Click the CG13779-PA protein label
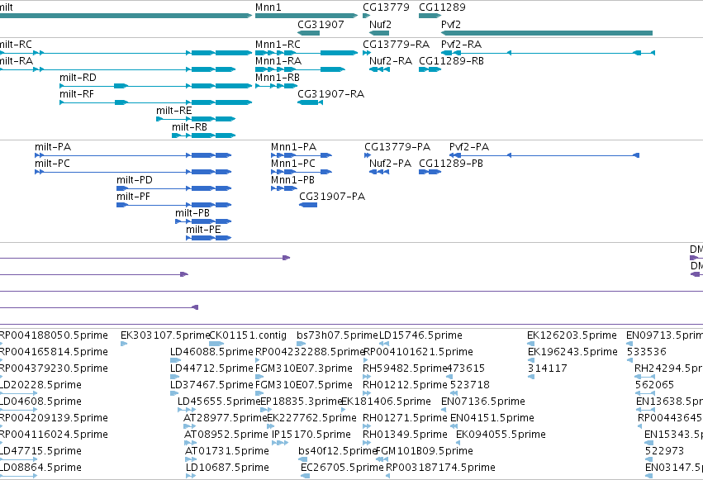The height and width of the screenshot is (480, 703). (x=397, y=147)
